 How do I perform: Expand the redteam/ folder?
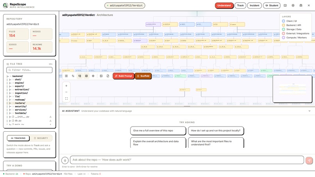coord(13,100)
